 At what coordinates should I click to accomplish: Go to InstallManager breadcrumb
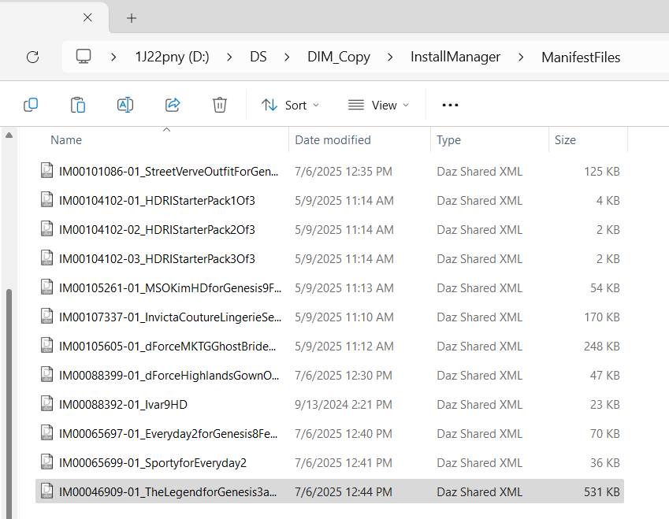coord(455,57)
